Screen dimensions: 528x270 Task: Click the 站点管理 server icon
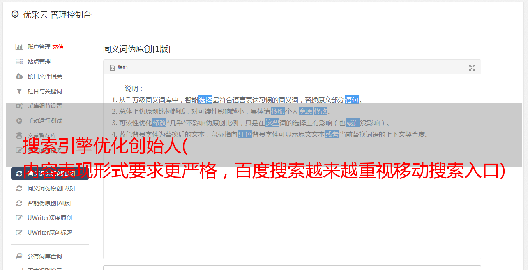point(19,62)
